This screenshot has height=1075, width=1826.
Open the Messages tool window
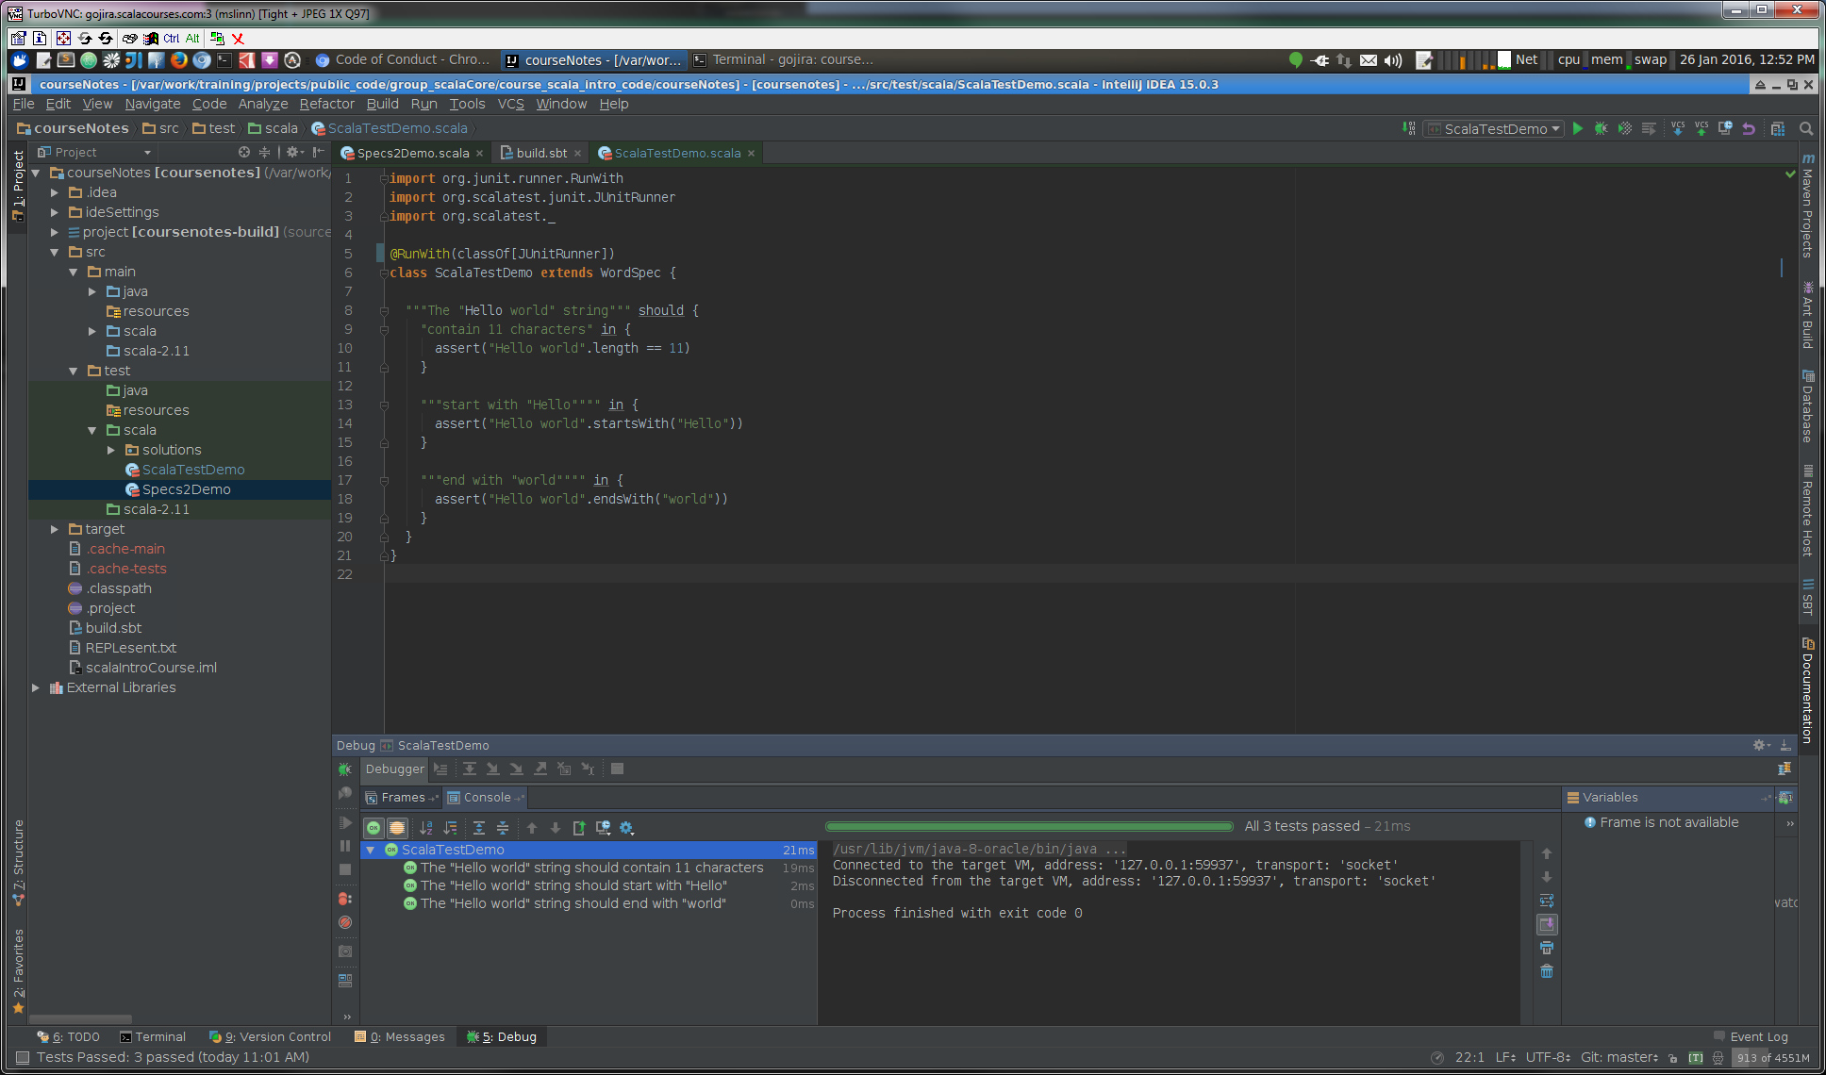click(x=400, y=1037)
